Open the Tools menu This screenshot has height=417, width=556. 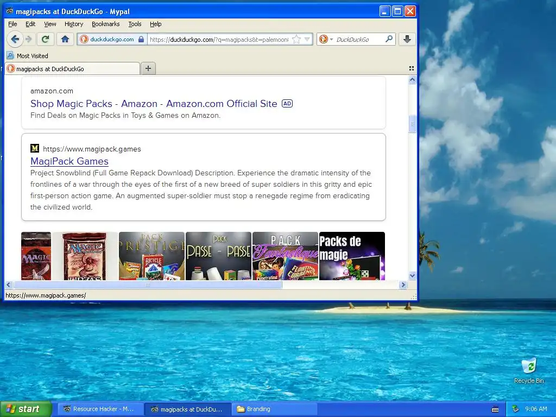pos(135,24)
